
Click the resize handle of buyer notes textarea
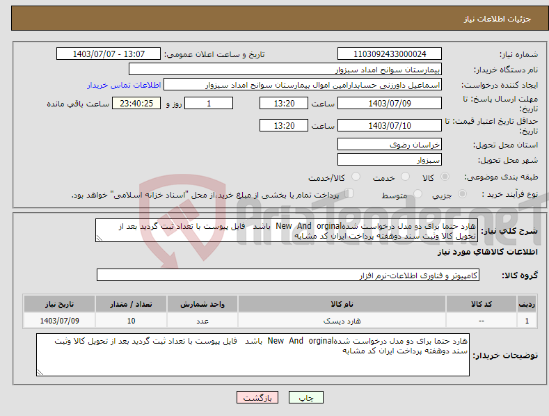(40, 373)
